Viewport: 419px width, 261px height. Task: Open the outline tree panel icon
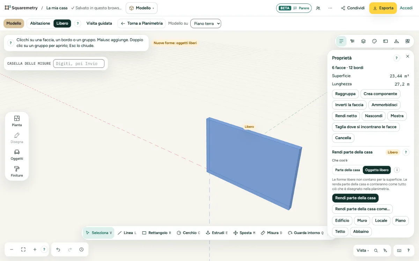tap(352, 41)
